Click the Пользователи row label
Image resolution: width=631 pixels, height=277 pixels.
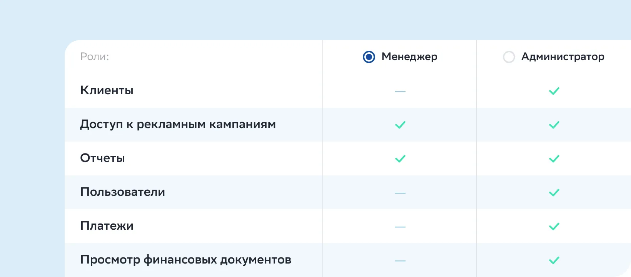click(x=123, y=192)
